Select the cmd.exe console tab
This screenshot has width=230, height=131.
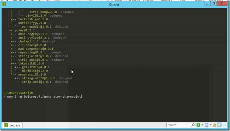click(x=12, y=125)
